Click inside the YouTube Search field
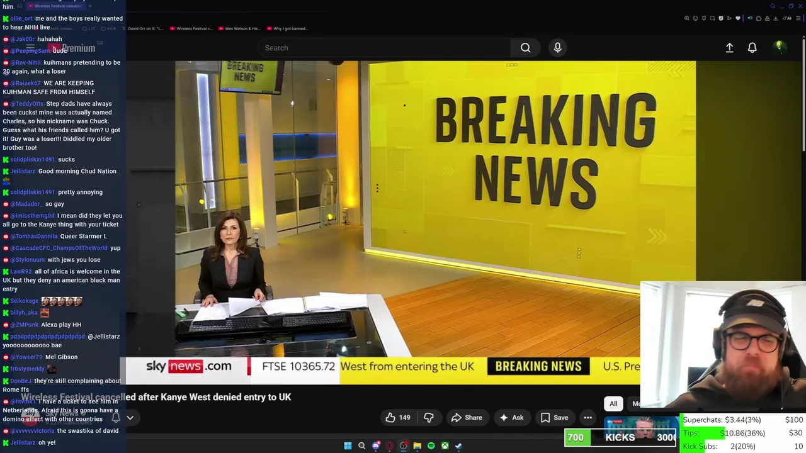806x453 pixels. click(x=384, y=48)
